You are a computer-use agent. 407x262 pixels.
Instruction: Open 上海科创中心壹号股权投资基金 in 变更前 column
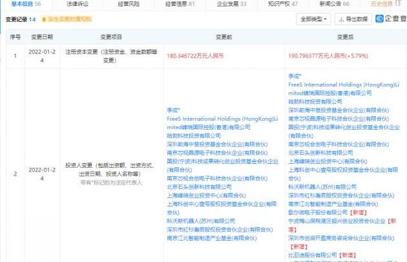click(222, 208)
